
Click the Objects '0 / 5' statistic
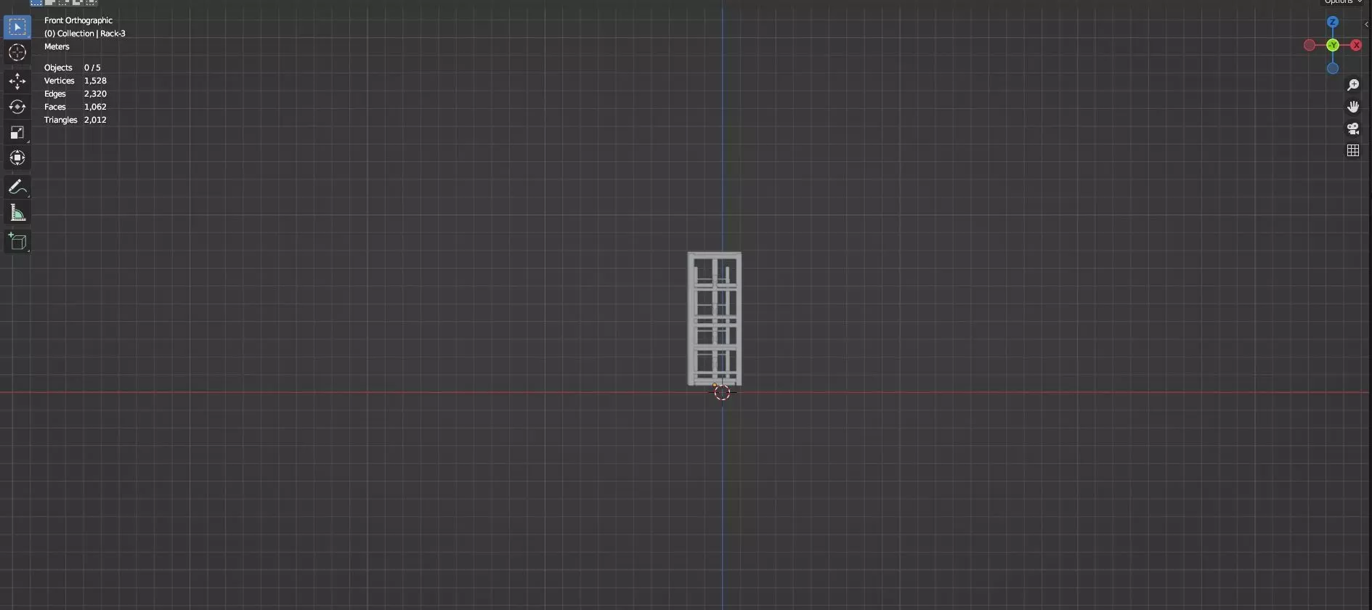(x=92, y=68)
